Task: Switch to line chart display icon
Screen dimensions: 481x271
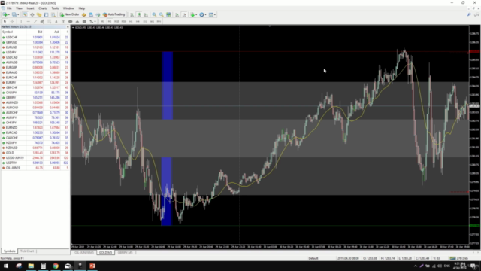Action: (146, 14)
